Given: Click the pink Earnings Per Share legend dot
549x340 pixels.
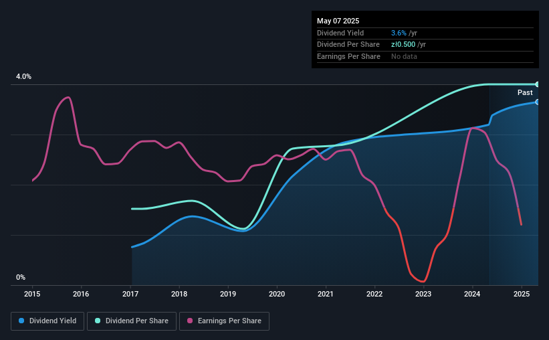Looking at the screenshot, I should (x=190, y=321).
